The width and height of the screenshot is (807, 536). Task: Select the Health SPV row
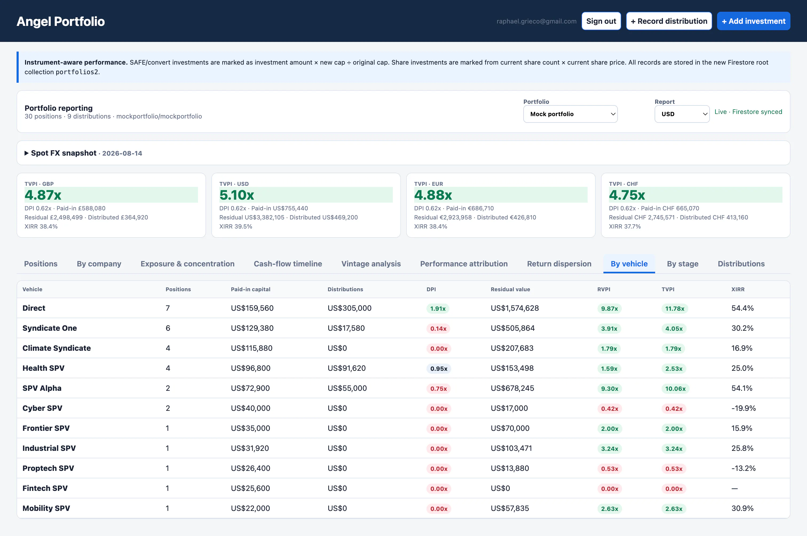coord(403,368)
